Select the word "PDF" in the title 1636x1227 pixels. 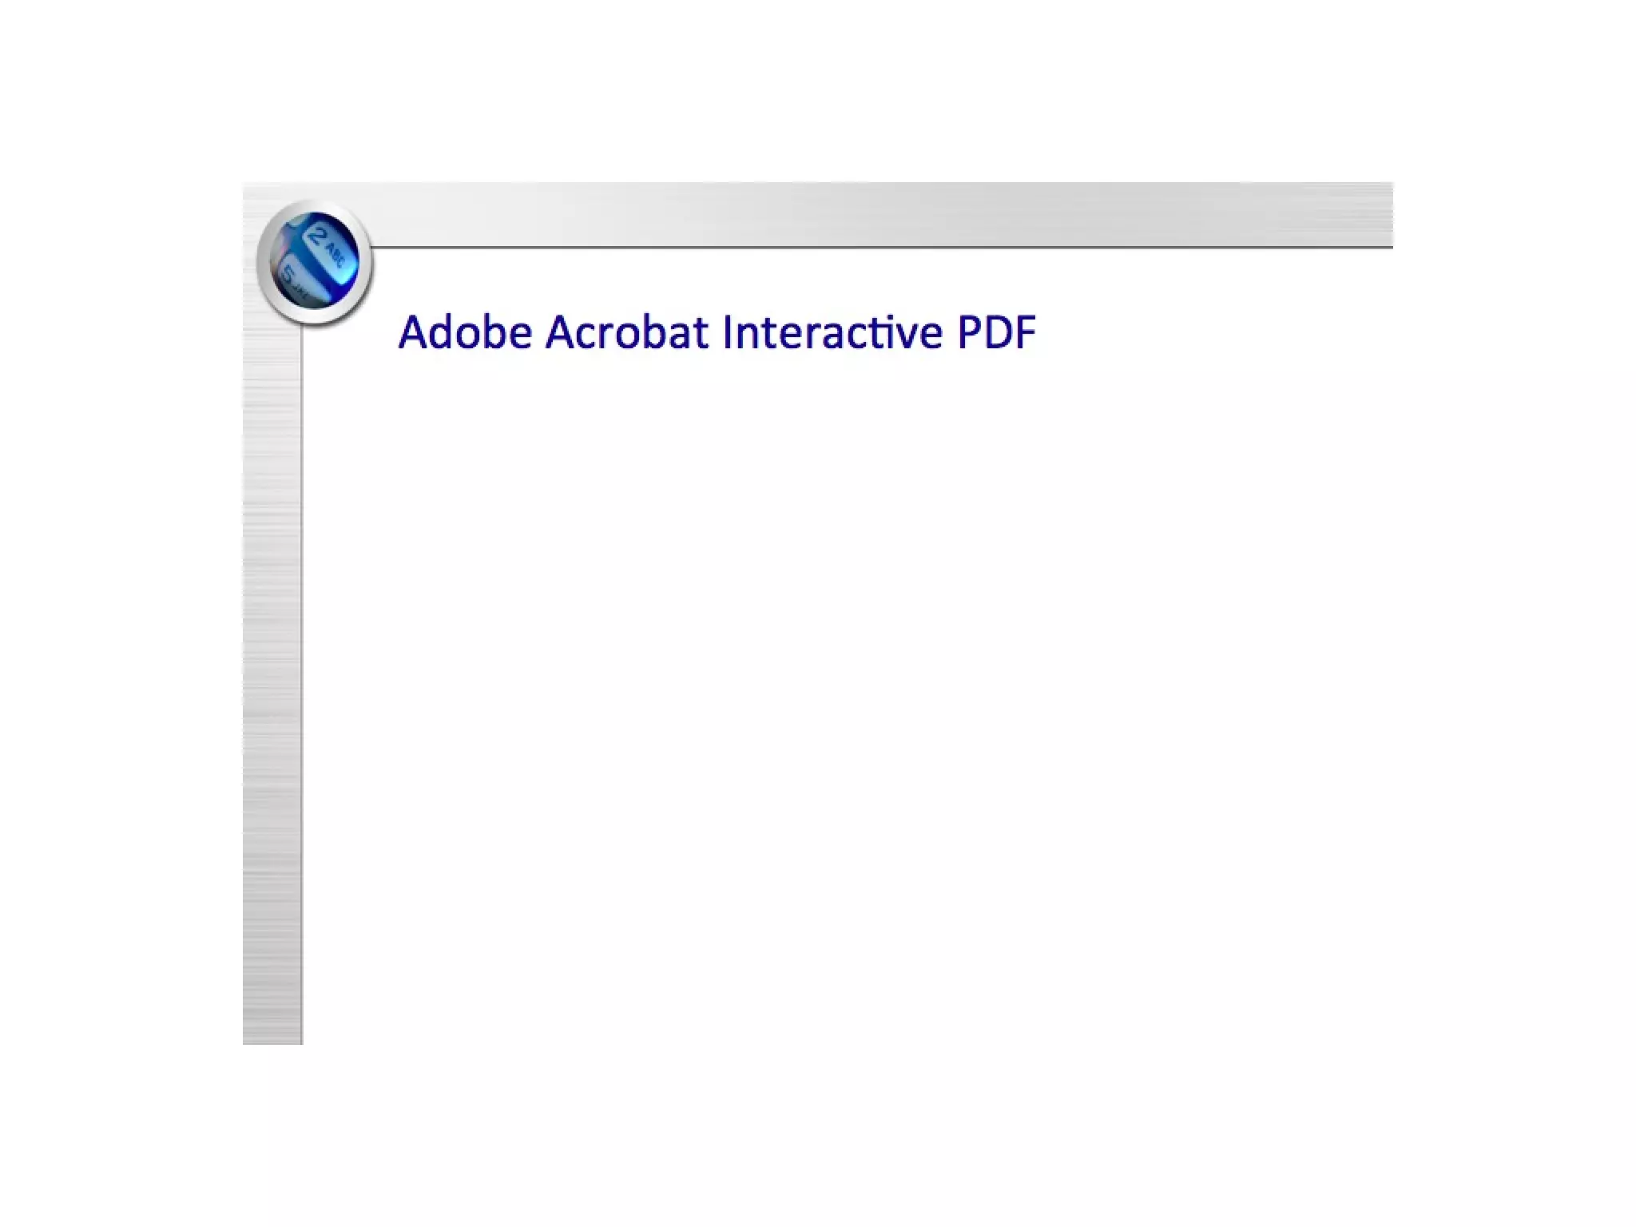[997, 332]
